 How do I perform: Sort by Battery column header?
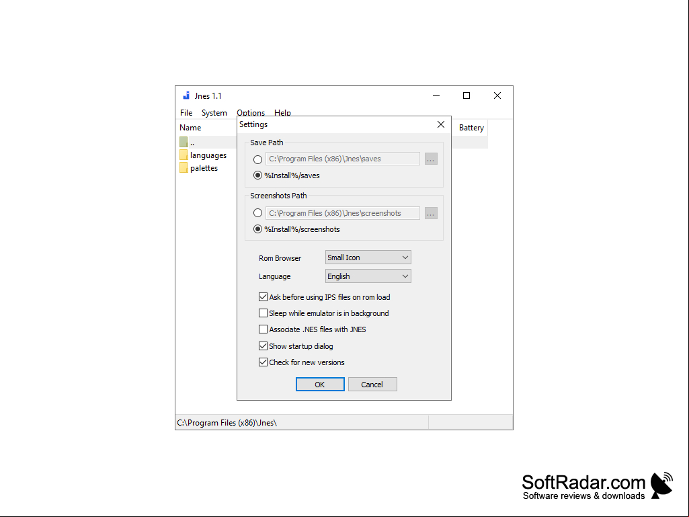[471, 128]
